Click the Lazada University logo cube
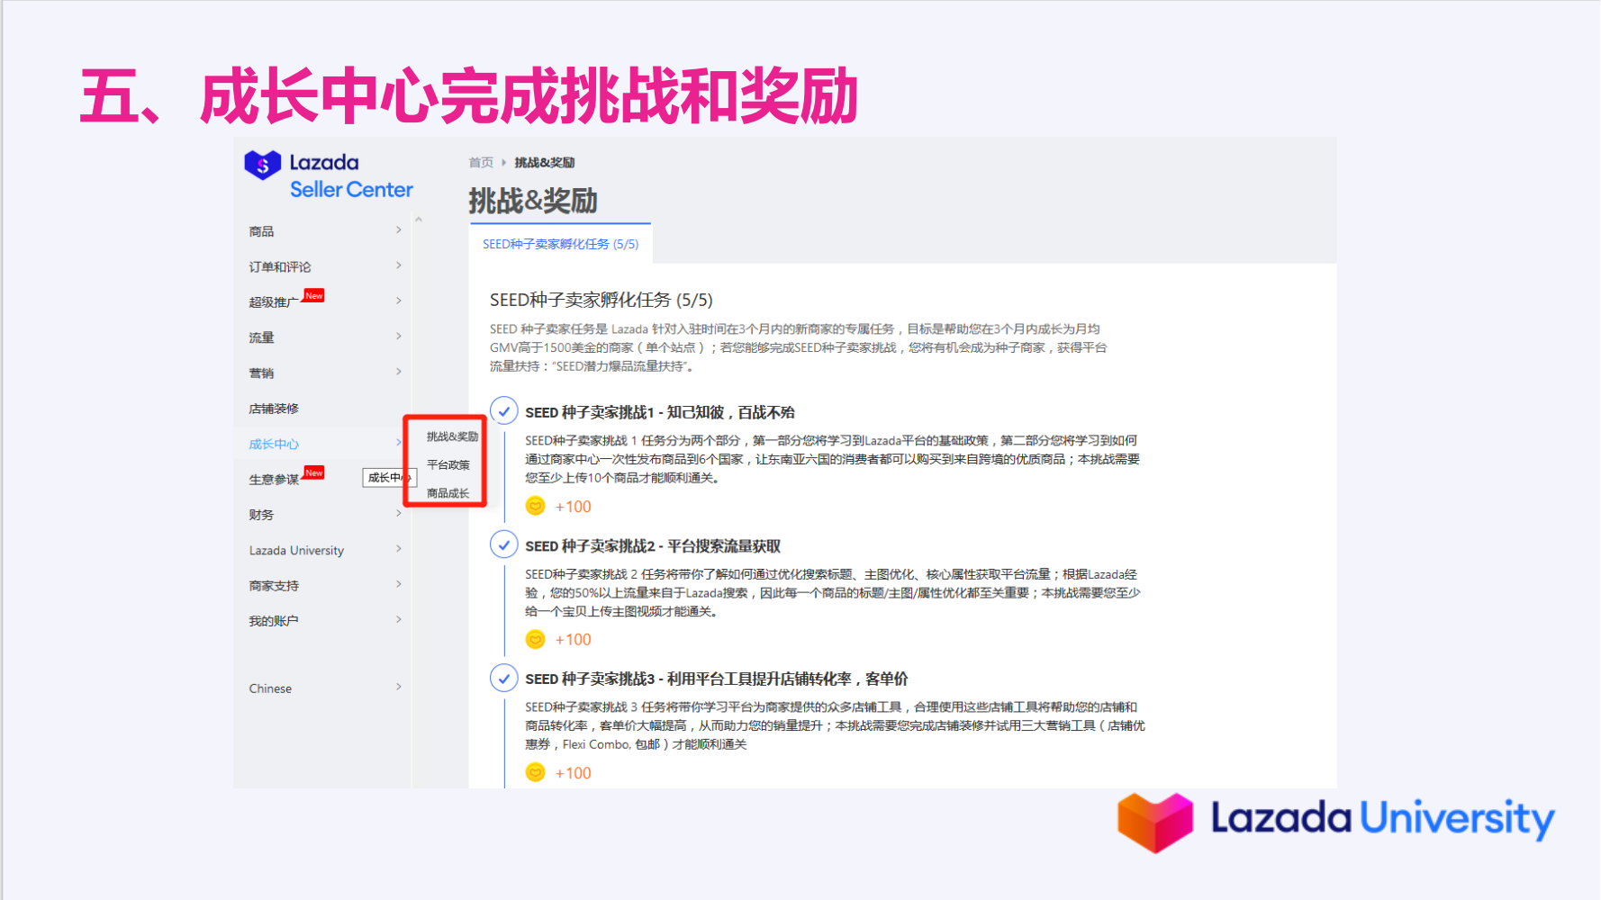1601x900 pixels. click(1155, 822)
